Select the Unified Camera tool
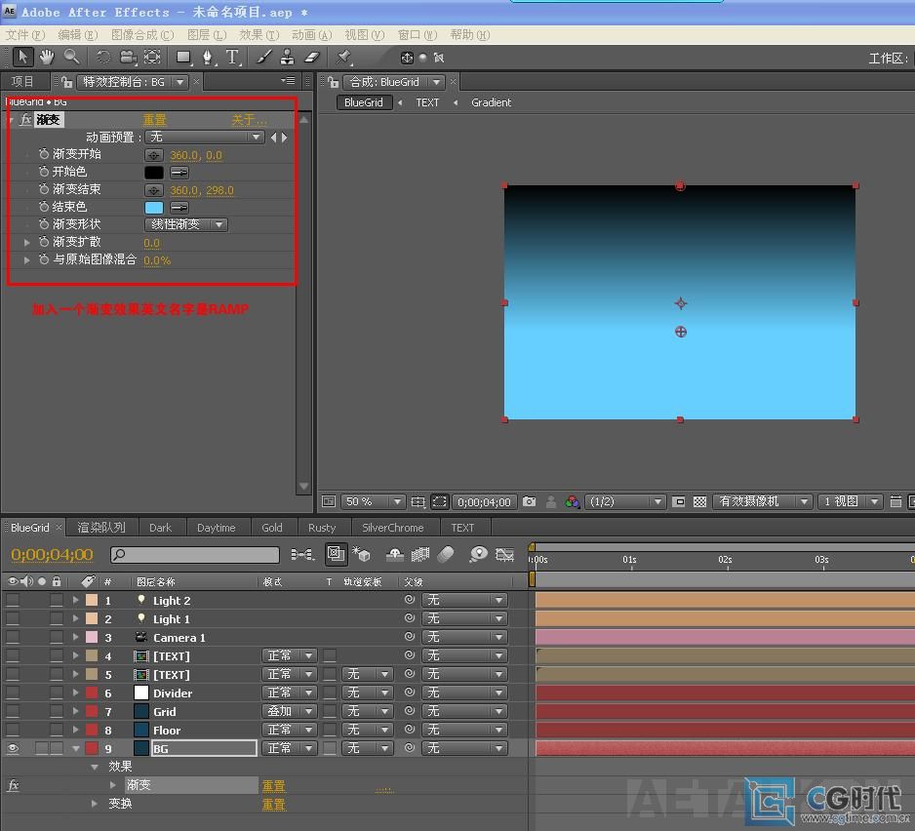The height and width of the screenshot is (831, 915). click(x=127, y=58)
